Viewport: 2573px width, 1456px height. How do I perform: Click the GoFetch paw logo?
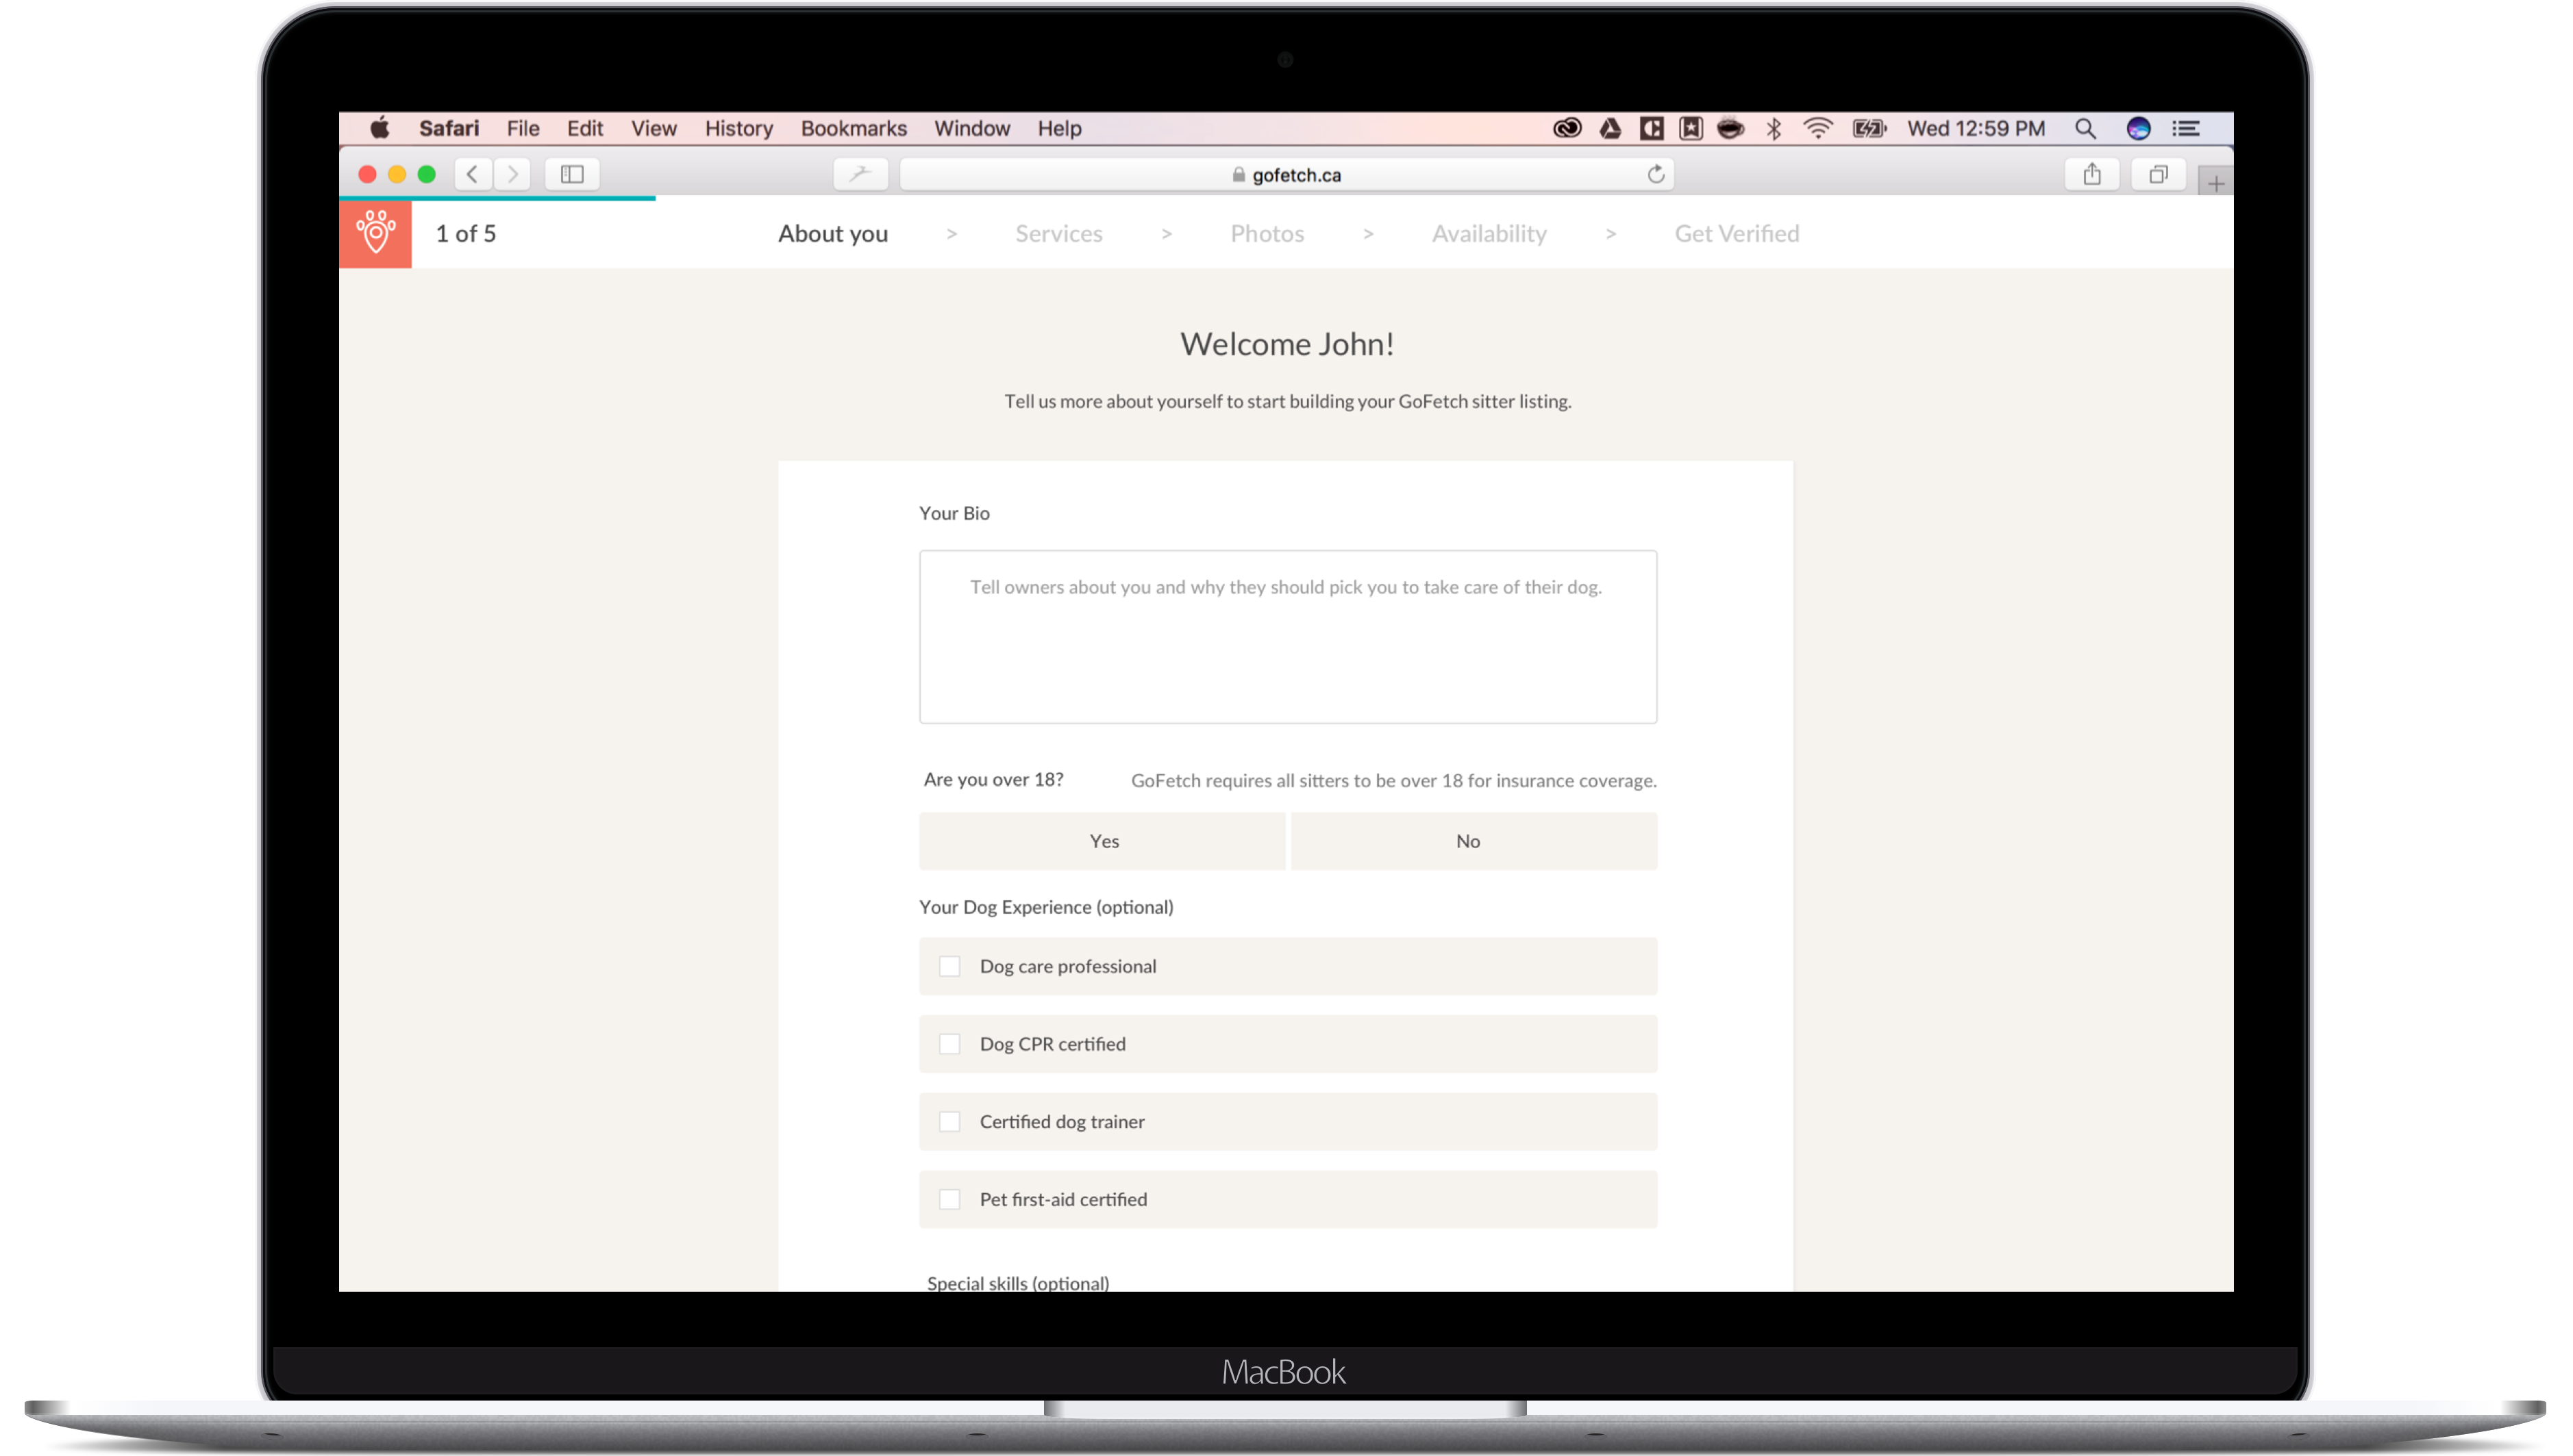tap(375, 233)
